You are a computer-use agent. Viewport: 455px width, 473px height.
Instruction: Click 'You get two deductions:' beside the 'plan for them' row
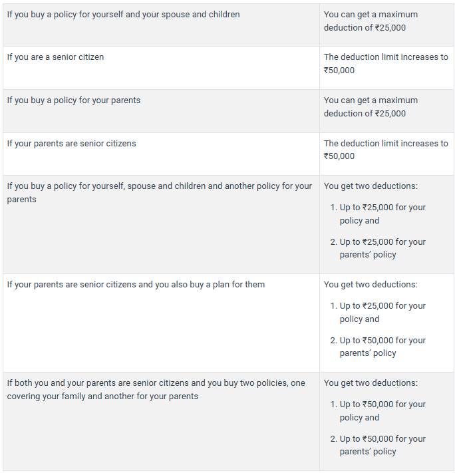[x=371, y=285]
